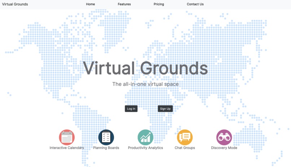The width and height of the screenshot is (291, 167).
Task: Click the large Virtual Grounds heading
Action: click(x=145, y=68)
